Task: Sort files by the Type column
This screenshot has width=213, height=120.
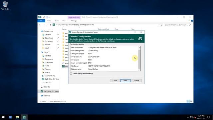Action: (116, 29)
